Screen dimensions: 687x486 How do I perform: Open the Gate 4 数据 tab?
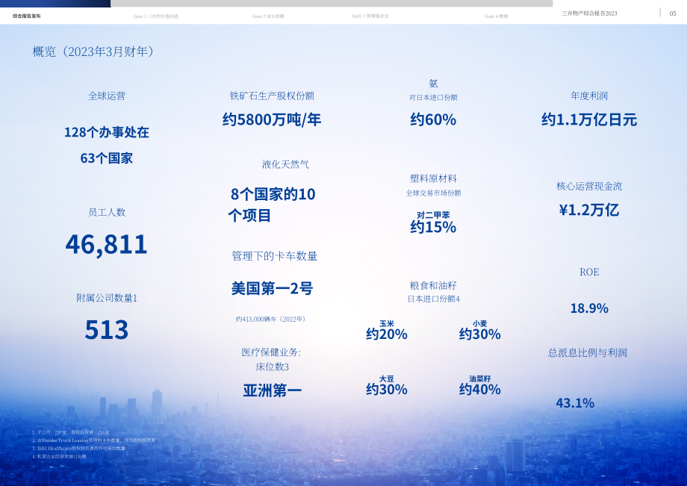496,16
